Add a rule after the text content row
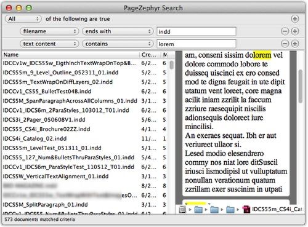Image resolution: width=308 pixels, height=227 pixels. pos(295,44)
